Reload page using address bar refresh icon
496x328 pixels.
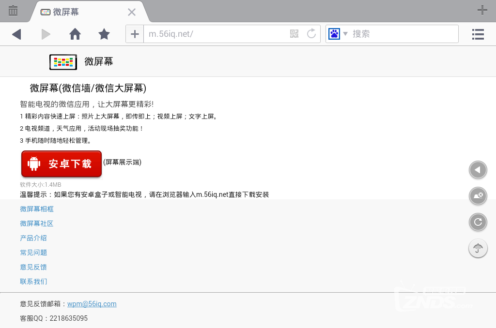coord(311,34)
